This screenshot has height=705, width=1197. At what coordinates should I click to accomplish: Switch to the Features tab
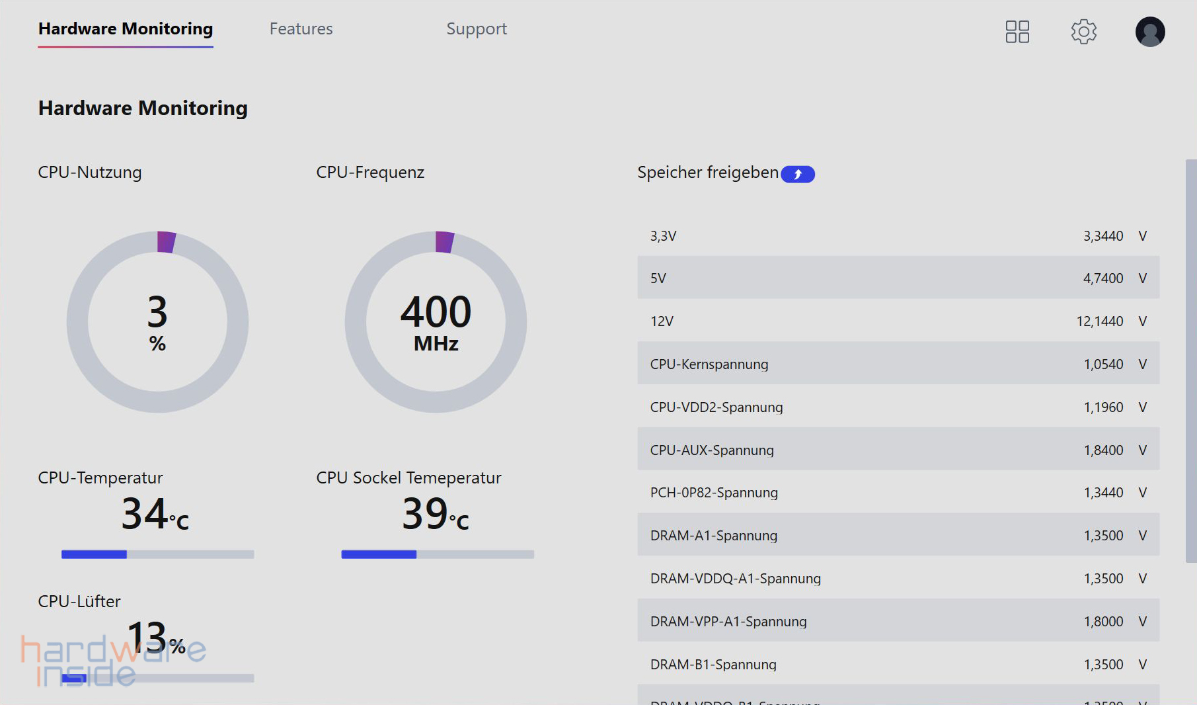(301, 29)
